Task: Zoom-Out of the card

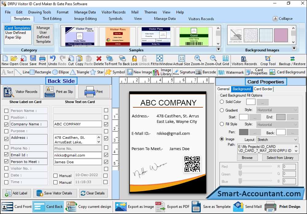Action: 213,61
